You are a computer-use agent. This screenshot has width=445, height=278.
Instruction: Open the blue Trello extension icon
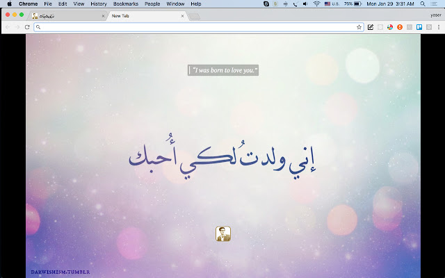pos(419,27)
